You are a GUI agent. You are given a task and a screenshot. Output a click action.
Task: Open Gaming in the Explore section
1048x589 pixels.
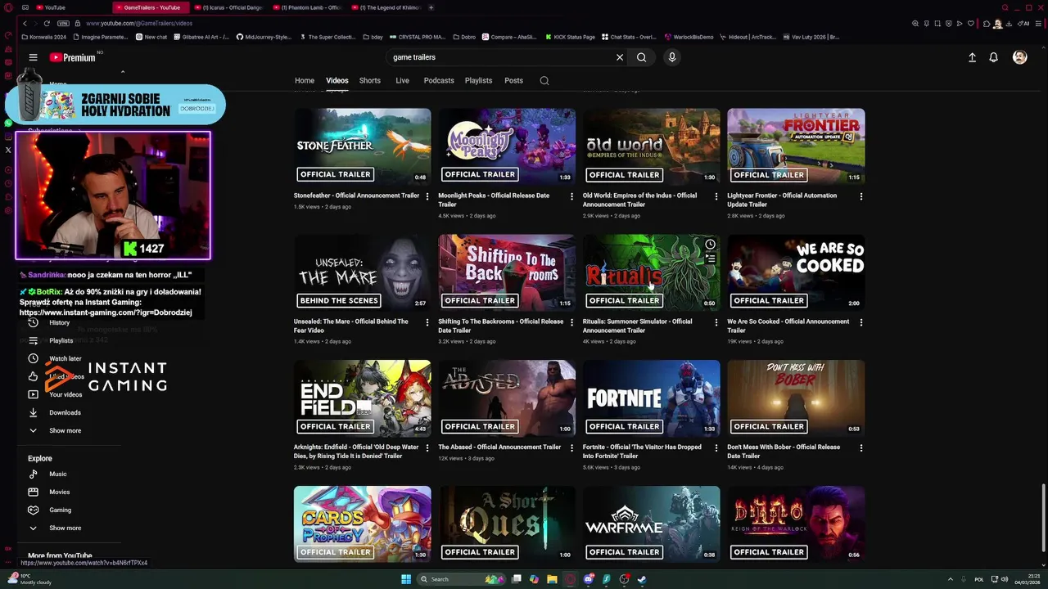pyautogui.click(x=60, y=510)
